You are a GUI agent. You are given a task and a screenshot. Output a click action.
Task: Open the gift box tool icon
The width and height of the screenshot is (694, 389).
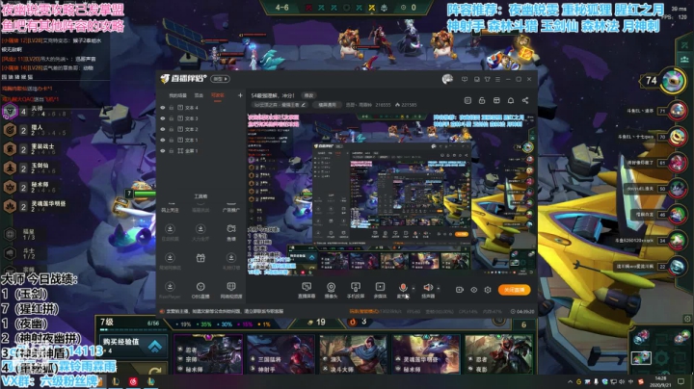(200, 258)
